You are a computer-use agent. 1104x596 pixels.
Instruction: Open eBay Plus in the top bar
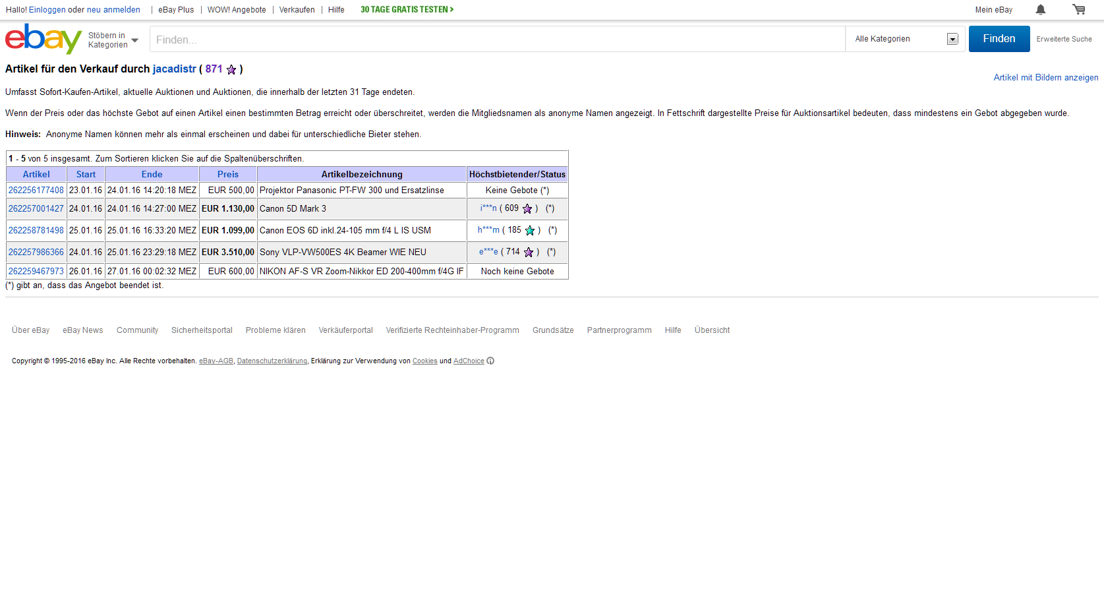[x=176, y=10]
